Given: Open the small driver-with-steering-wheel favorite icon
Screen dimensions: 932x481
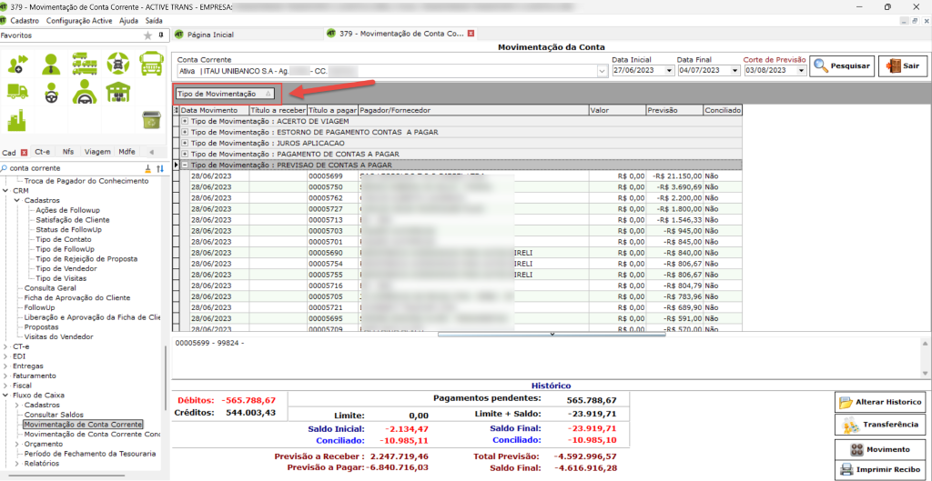Looking at the screenshot, I should [51, 92].
